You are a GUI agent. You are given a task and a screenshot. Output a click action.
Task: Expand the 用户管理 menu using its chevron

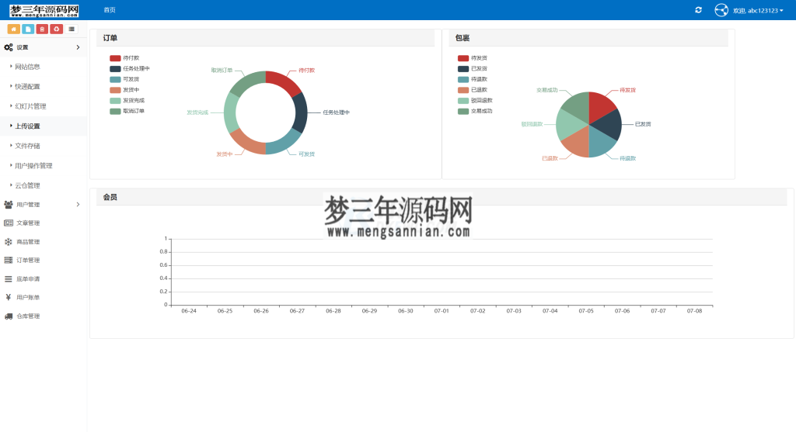point(78,205)
